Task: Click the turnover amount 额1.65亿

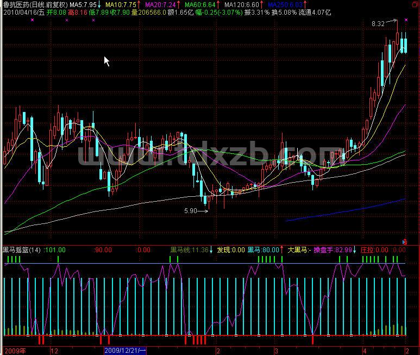Action: tap(180, 13)
